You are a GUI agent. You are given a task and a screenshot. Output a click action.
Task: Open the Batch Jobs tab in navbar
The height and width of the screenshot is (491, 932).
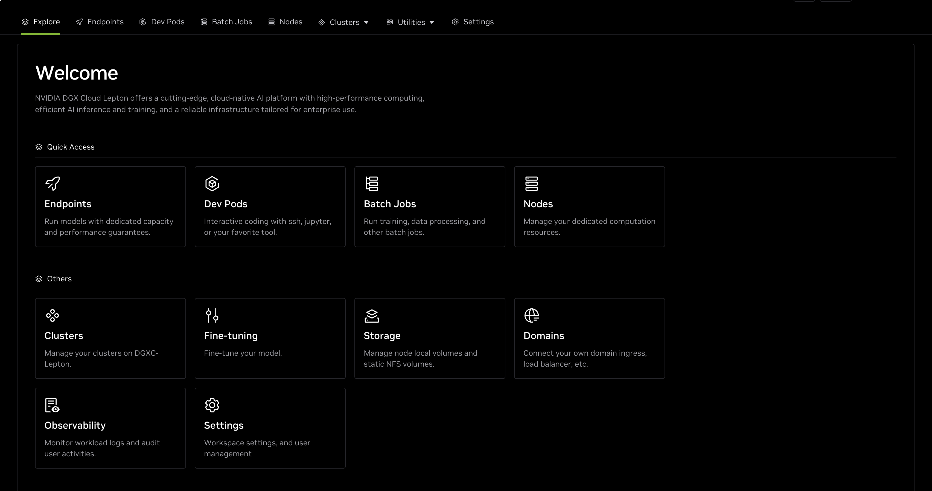[x=226, y=22]
